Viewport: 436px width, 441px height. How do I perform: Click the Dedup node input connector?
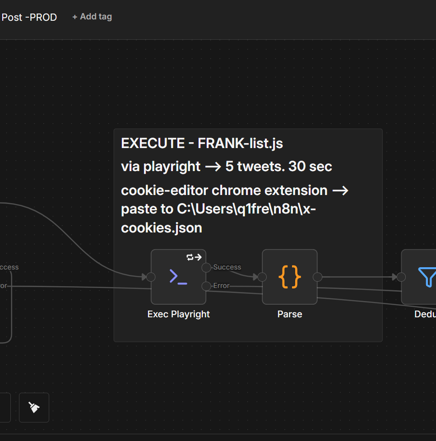click(401, 277)
